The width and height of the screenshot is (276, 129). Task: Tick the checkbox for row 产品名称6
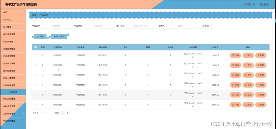35,105
